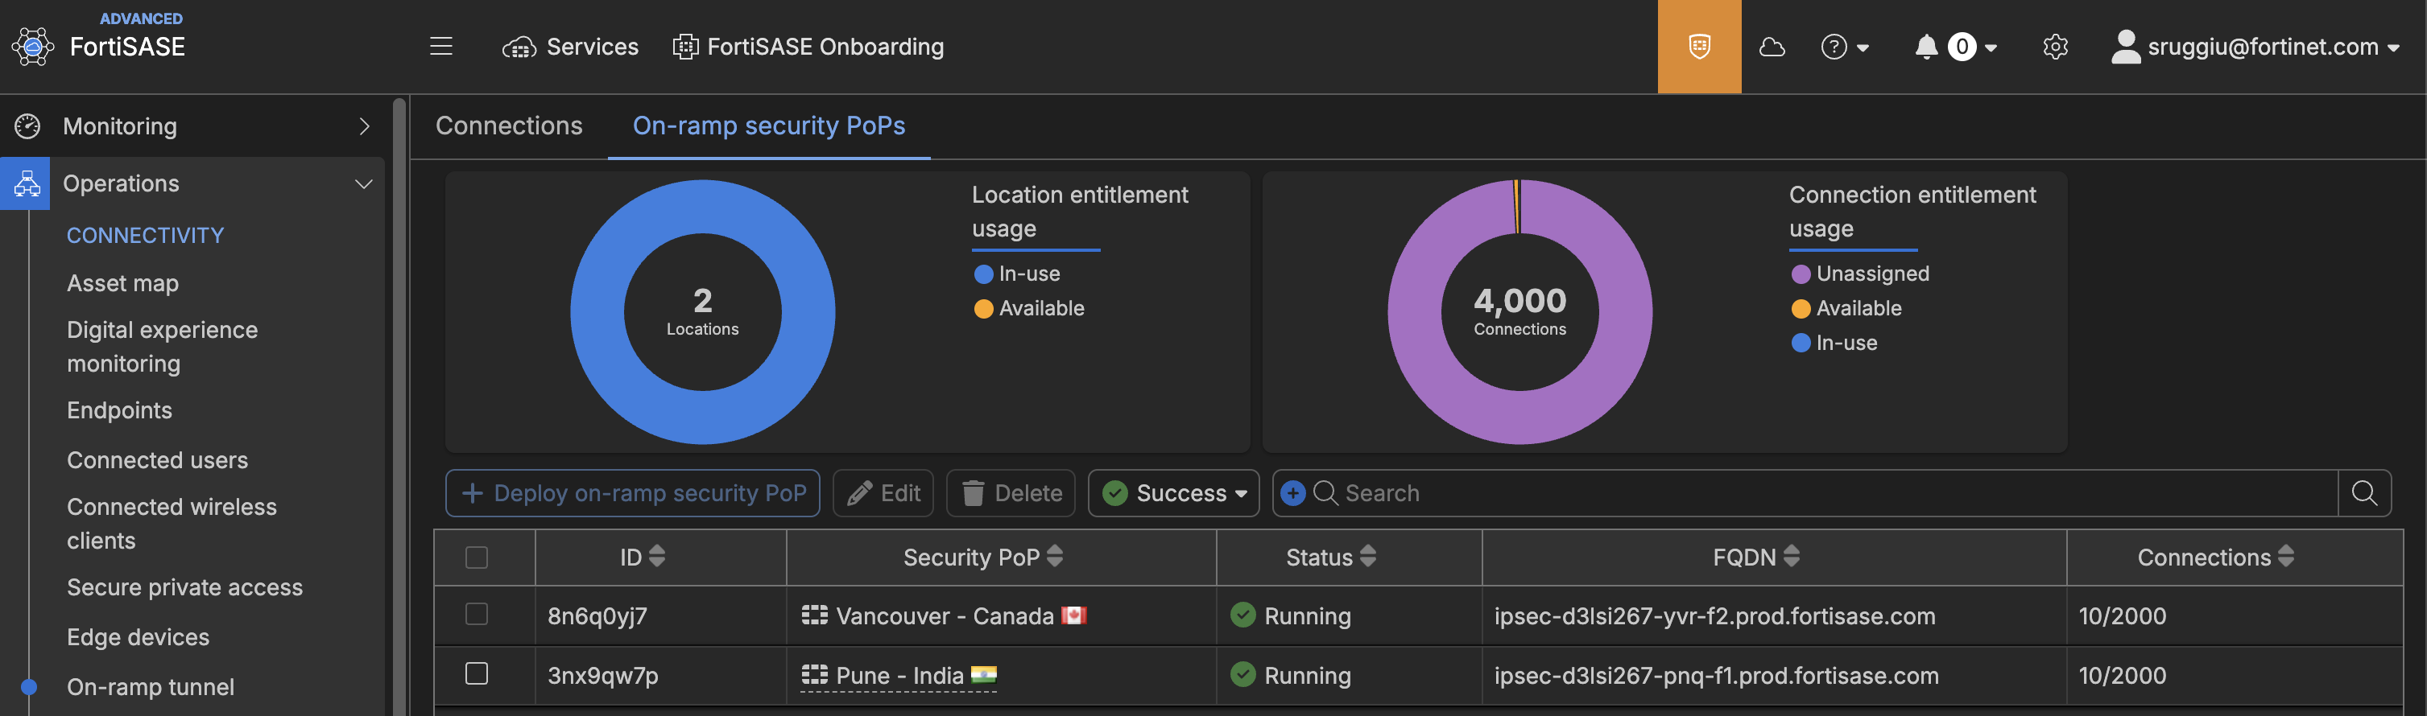Open the sruggiu@fortinet.com account menu
Viewport: 2427px width, 716px height.
point(2255,46)
